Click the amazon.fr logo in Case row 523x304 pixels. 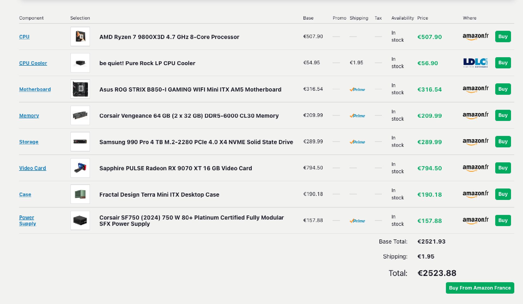click(x=476, y=194)
